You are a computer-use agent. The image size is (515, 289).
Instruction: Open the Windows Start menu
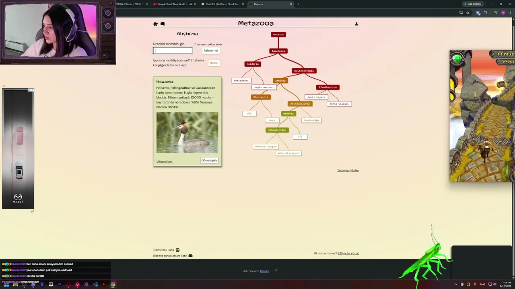[x=6, y=284]
